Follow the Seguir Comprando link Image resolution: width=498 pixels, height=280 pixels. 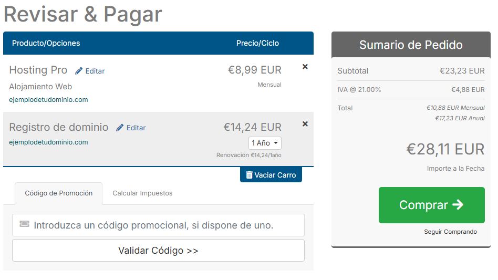(450, 232)
